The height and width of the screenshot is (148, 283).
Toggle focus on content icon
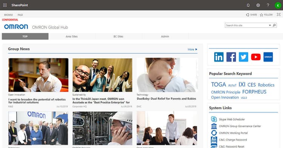click(x=279, y=15)
